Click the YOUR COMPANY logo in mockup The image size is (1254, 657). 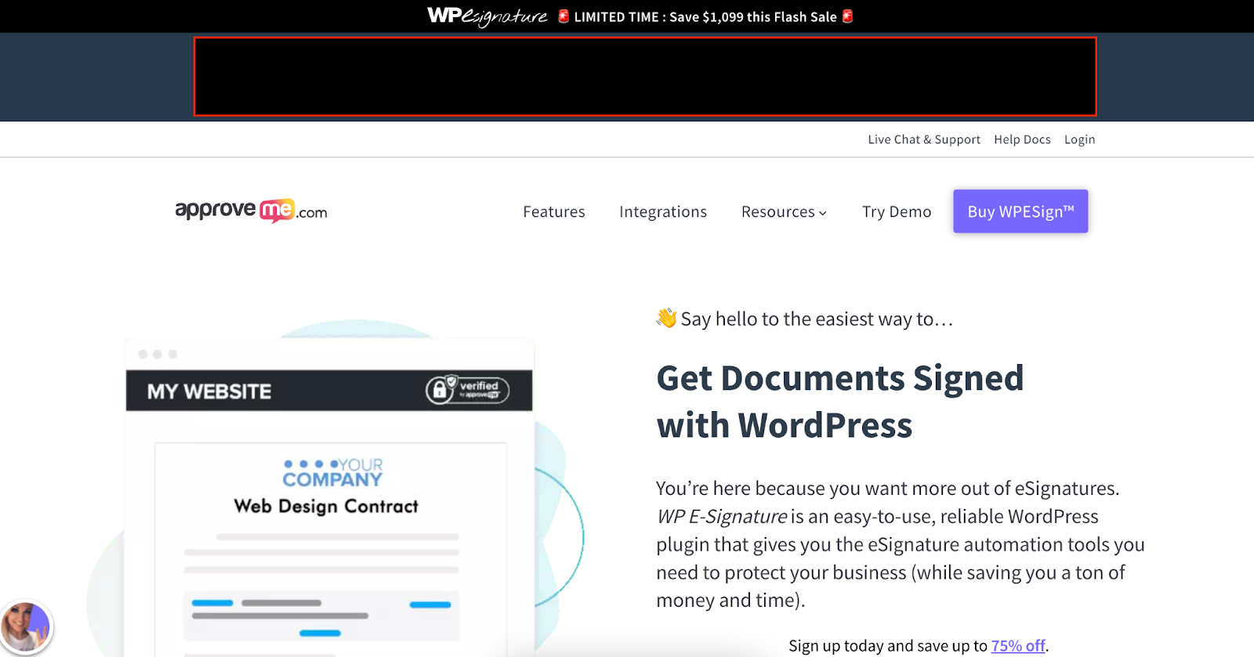pyautogui.click(x=332, y=473)
